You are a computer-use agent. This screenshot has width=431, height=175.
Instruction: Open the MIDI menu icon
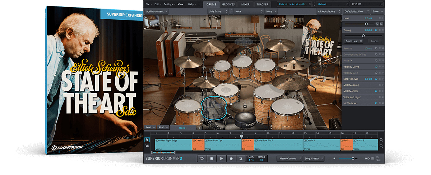372,158
